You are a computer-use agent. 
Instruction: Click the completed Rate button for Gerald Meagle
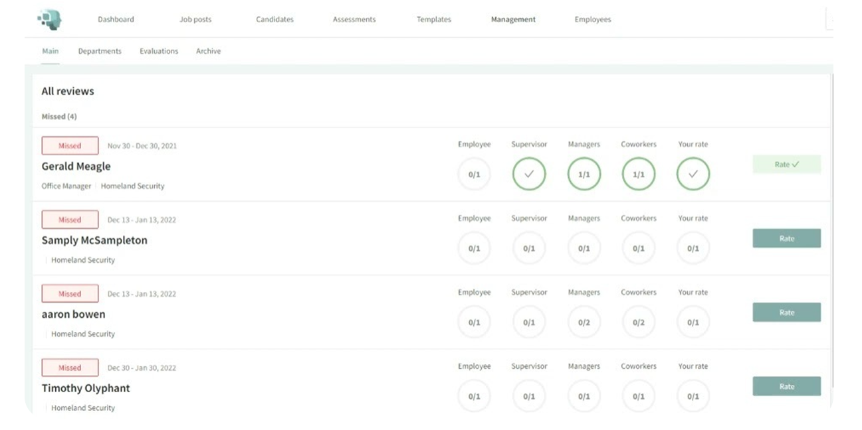[786, 164]
